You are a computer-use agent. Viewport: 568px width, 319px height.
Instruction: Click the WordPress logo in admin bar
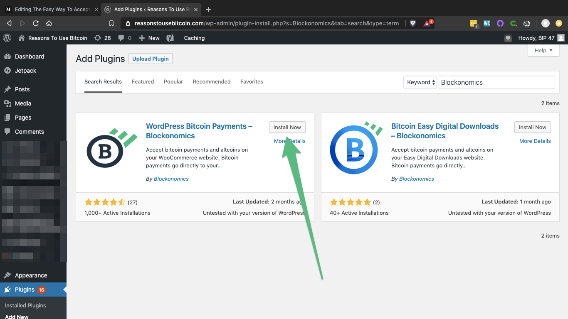(7, 38)
